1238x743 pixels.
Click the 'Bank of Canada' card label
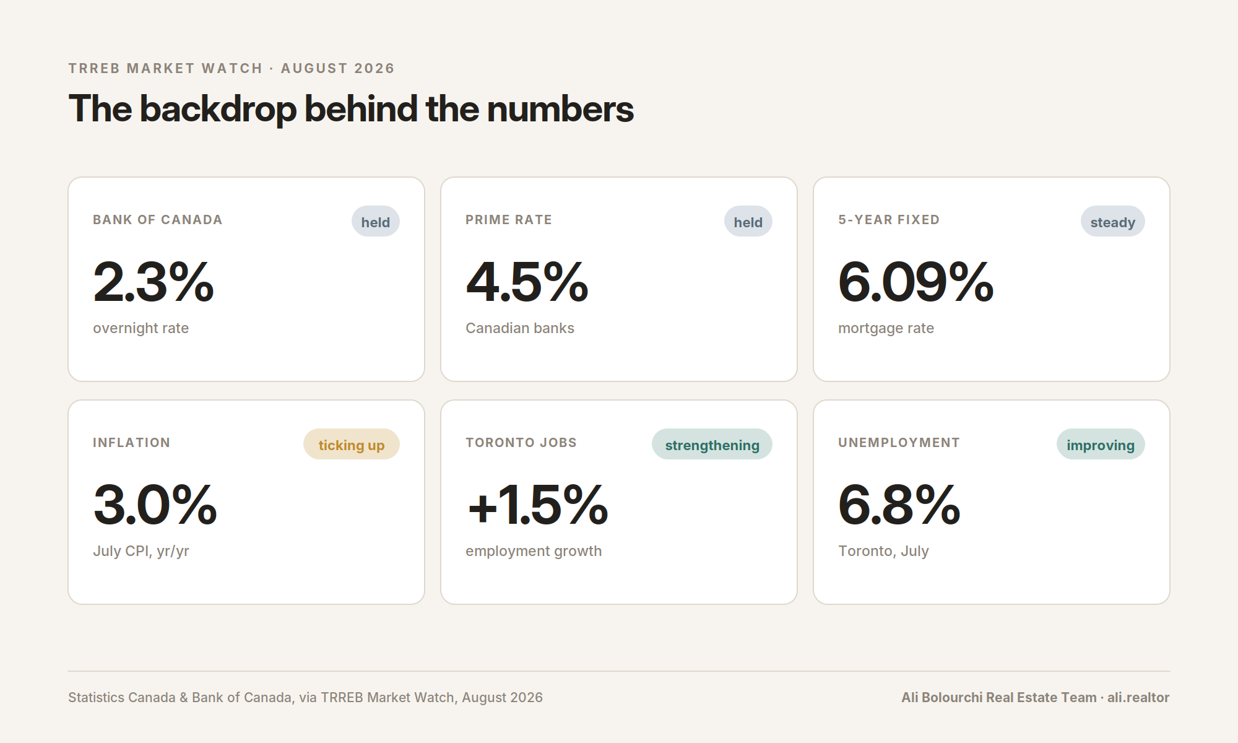click(157, 220)
